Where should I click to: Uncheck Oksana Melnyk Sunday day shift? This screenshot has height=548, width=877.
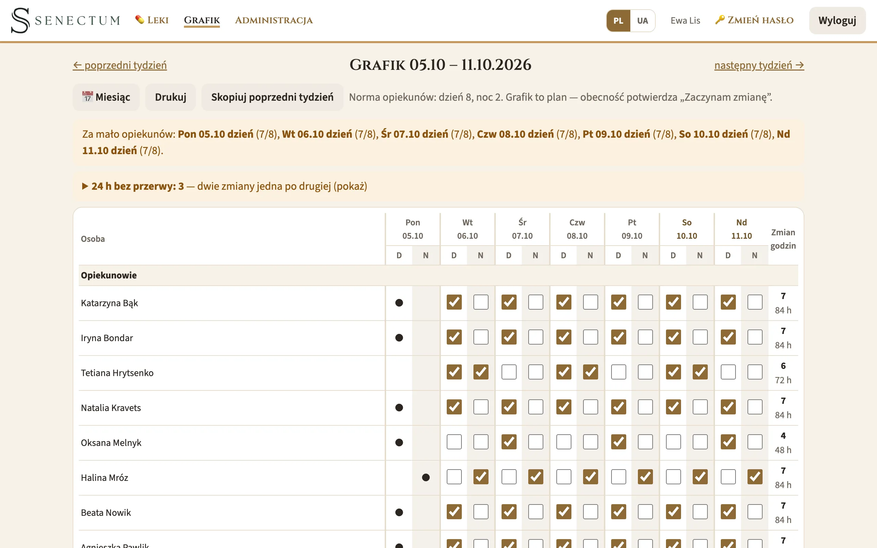pos(728,442)
